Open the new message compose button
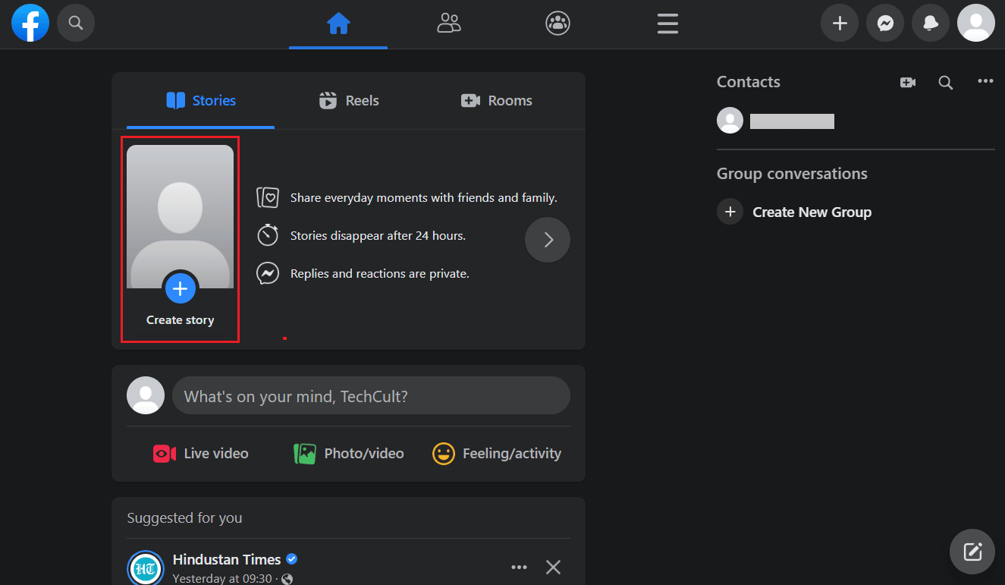1005x585 pixels. coord(972,552)
